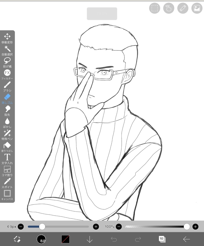Open the material image button
204x246 pixels.
coord(197,8)
